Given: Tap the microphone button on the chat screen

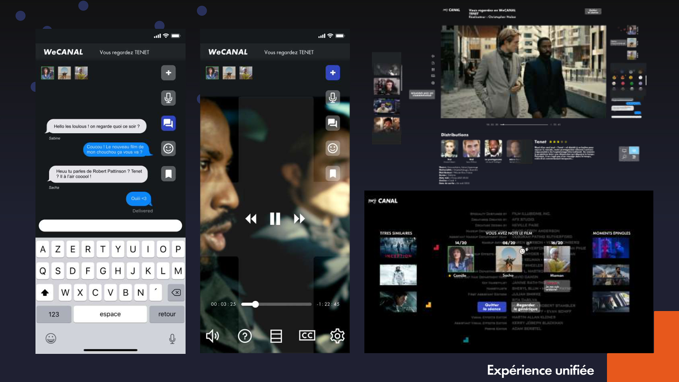Looking at the screenshot, I should pos(168,98).
